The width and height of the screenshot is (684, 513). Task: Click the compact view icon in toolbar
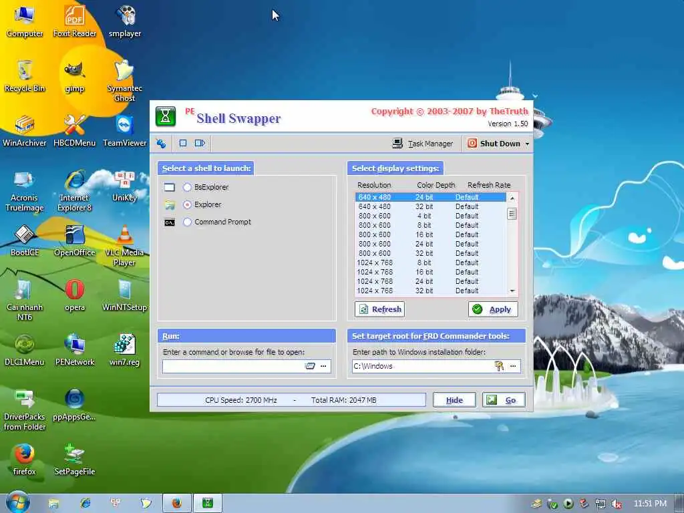(x=200, y=143)
